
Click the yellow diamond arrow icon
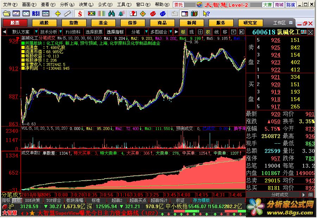[143, 14]
